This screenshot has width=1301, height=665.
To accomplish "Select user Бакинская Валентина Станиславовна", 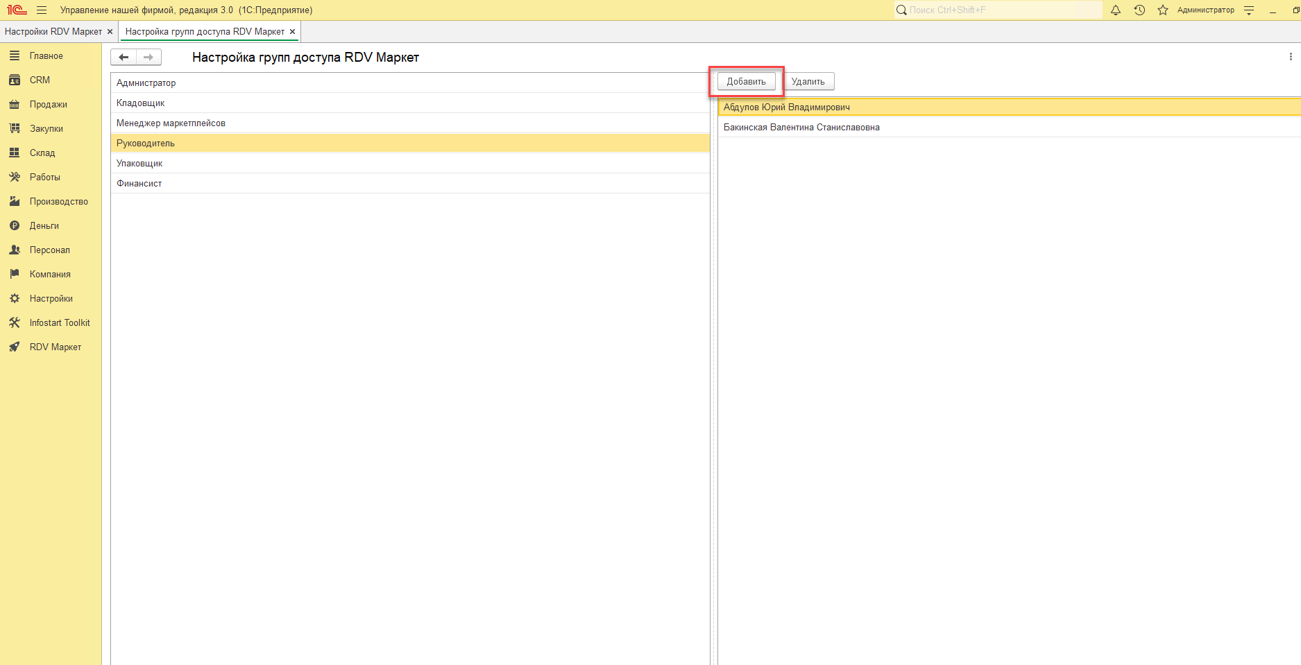I will point(1010,127).
